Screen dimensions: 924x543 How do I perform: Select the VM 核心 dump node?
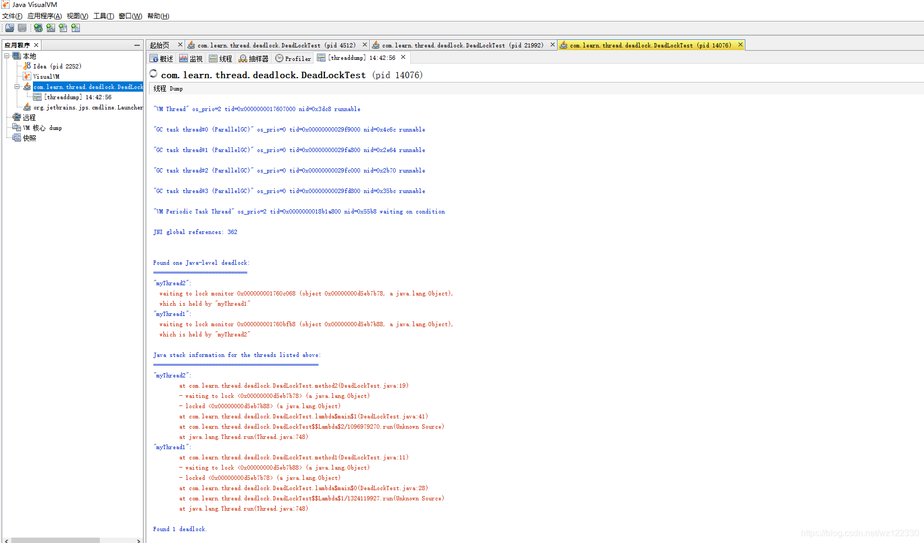[42, 128]
